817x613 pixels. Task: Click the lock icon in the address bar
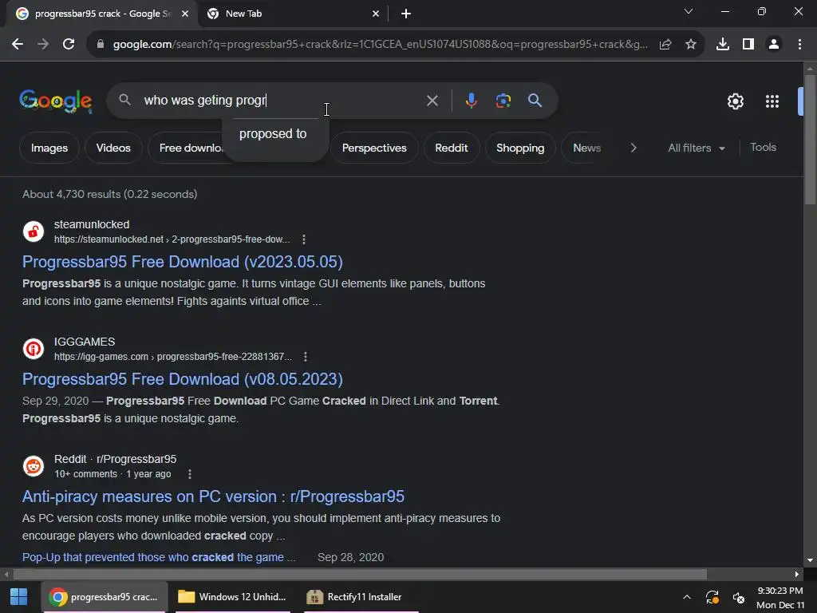coord(101,45)
